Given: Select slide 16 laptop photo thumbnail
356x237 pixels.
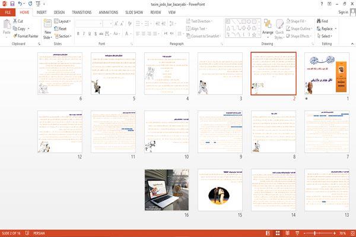Looking at the screenshot, I should pos(167,189).
